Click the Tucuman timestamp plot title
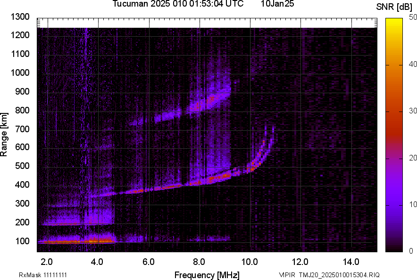This screenshot has height=280, width=417. point(178,4)
